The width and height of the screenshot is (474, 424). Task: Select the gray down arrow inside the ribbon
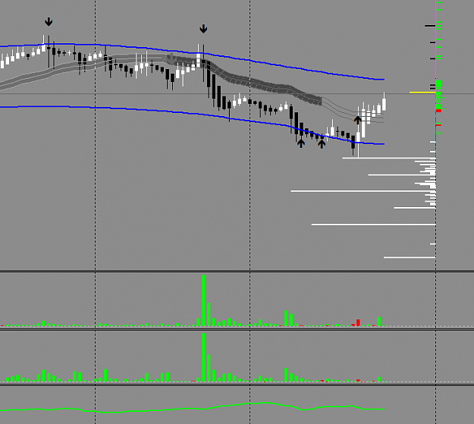[171, 59]
